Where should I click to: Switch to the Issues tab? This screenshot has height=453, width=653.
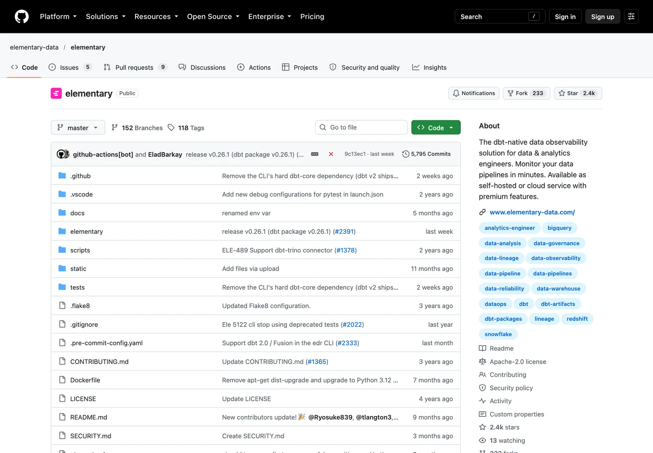tap(70, 68)
